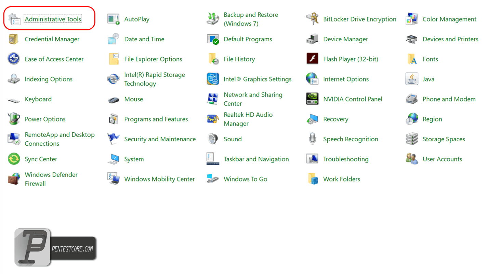Open the Java link text

[x=428, y=79]
